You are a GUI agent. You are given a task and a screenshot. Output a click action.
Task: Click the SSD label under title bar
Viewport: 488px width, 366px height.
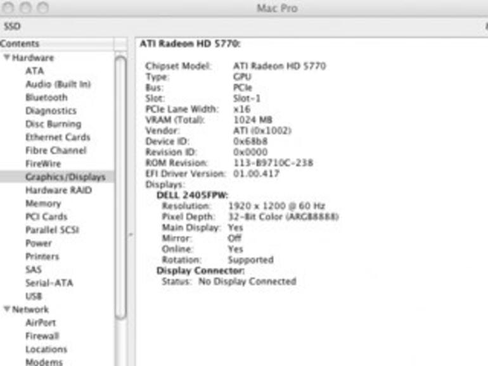[x=12, y=27]
